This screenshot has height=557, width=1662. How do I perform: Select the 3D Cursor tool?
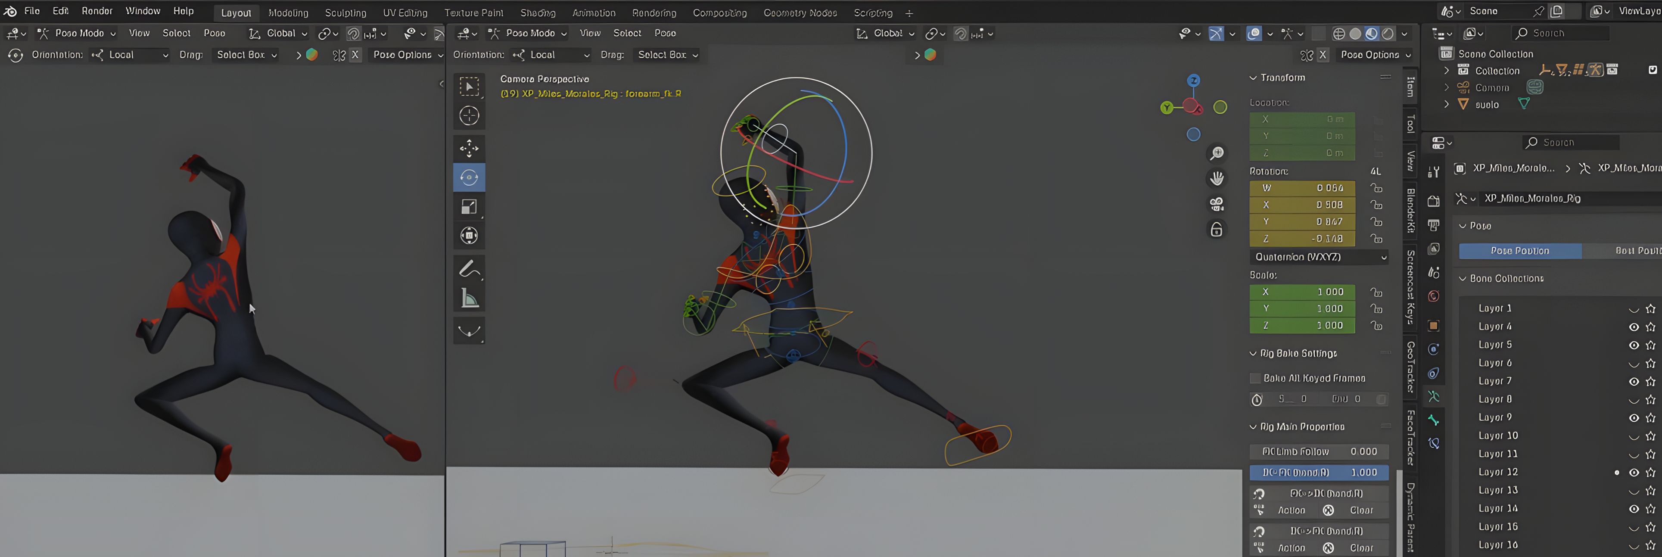[x=469, y=115]
